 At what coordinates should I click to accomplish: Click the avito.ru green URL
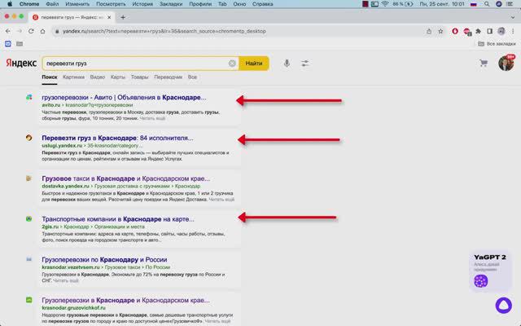(50, 105)
